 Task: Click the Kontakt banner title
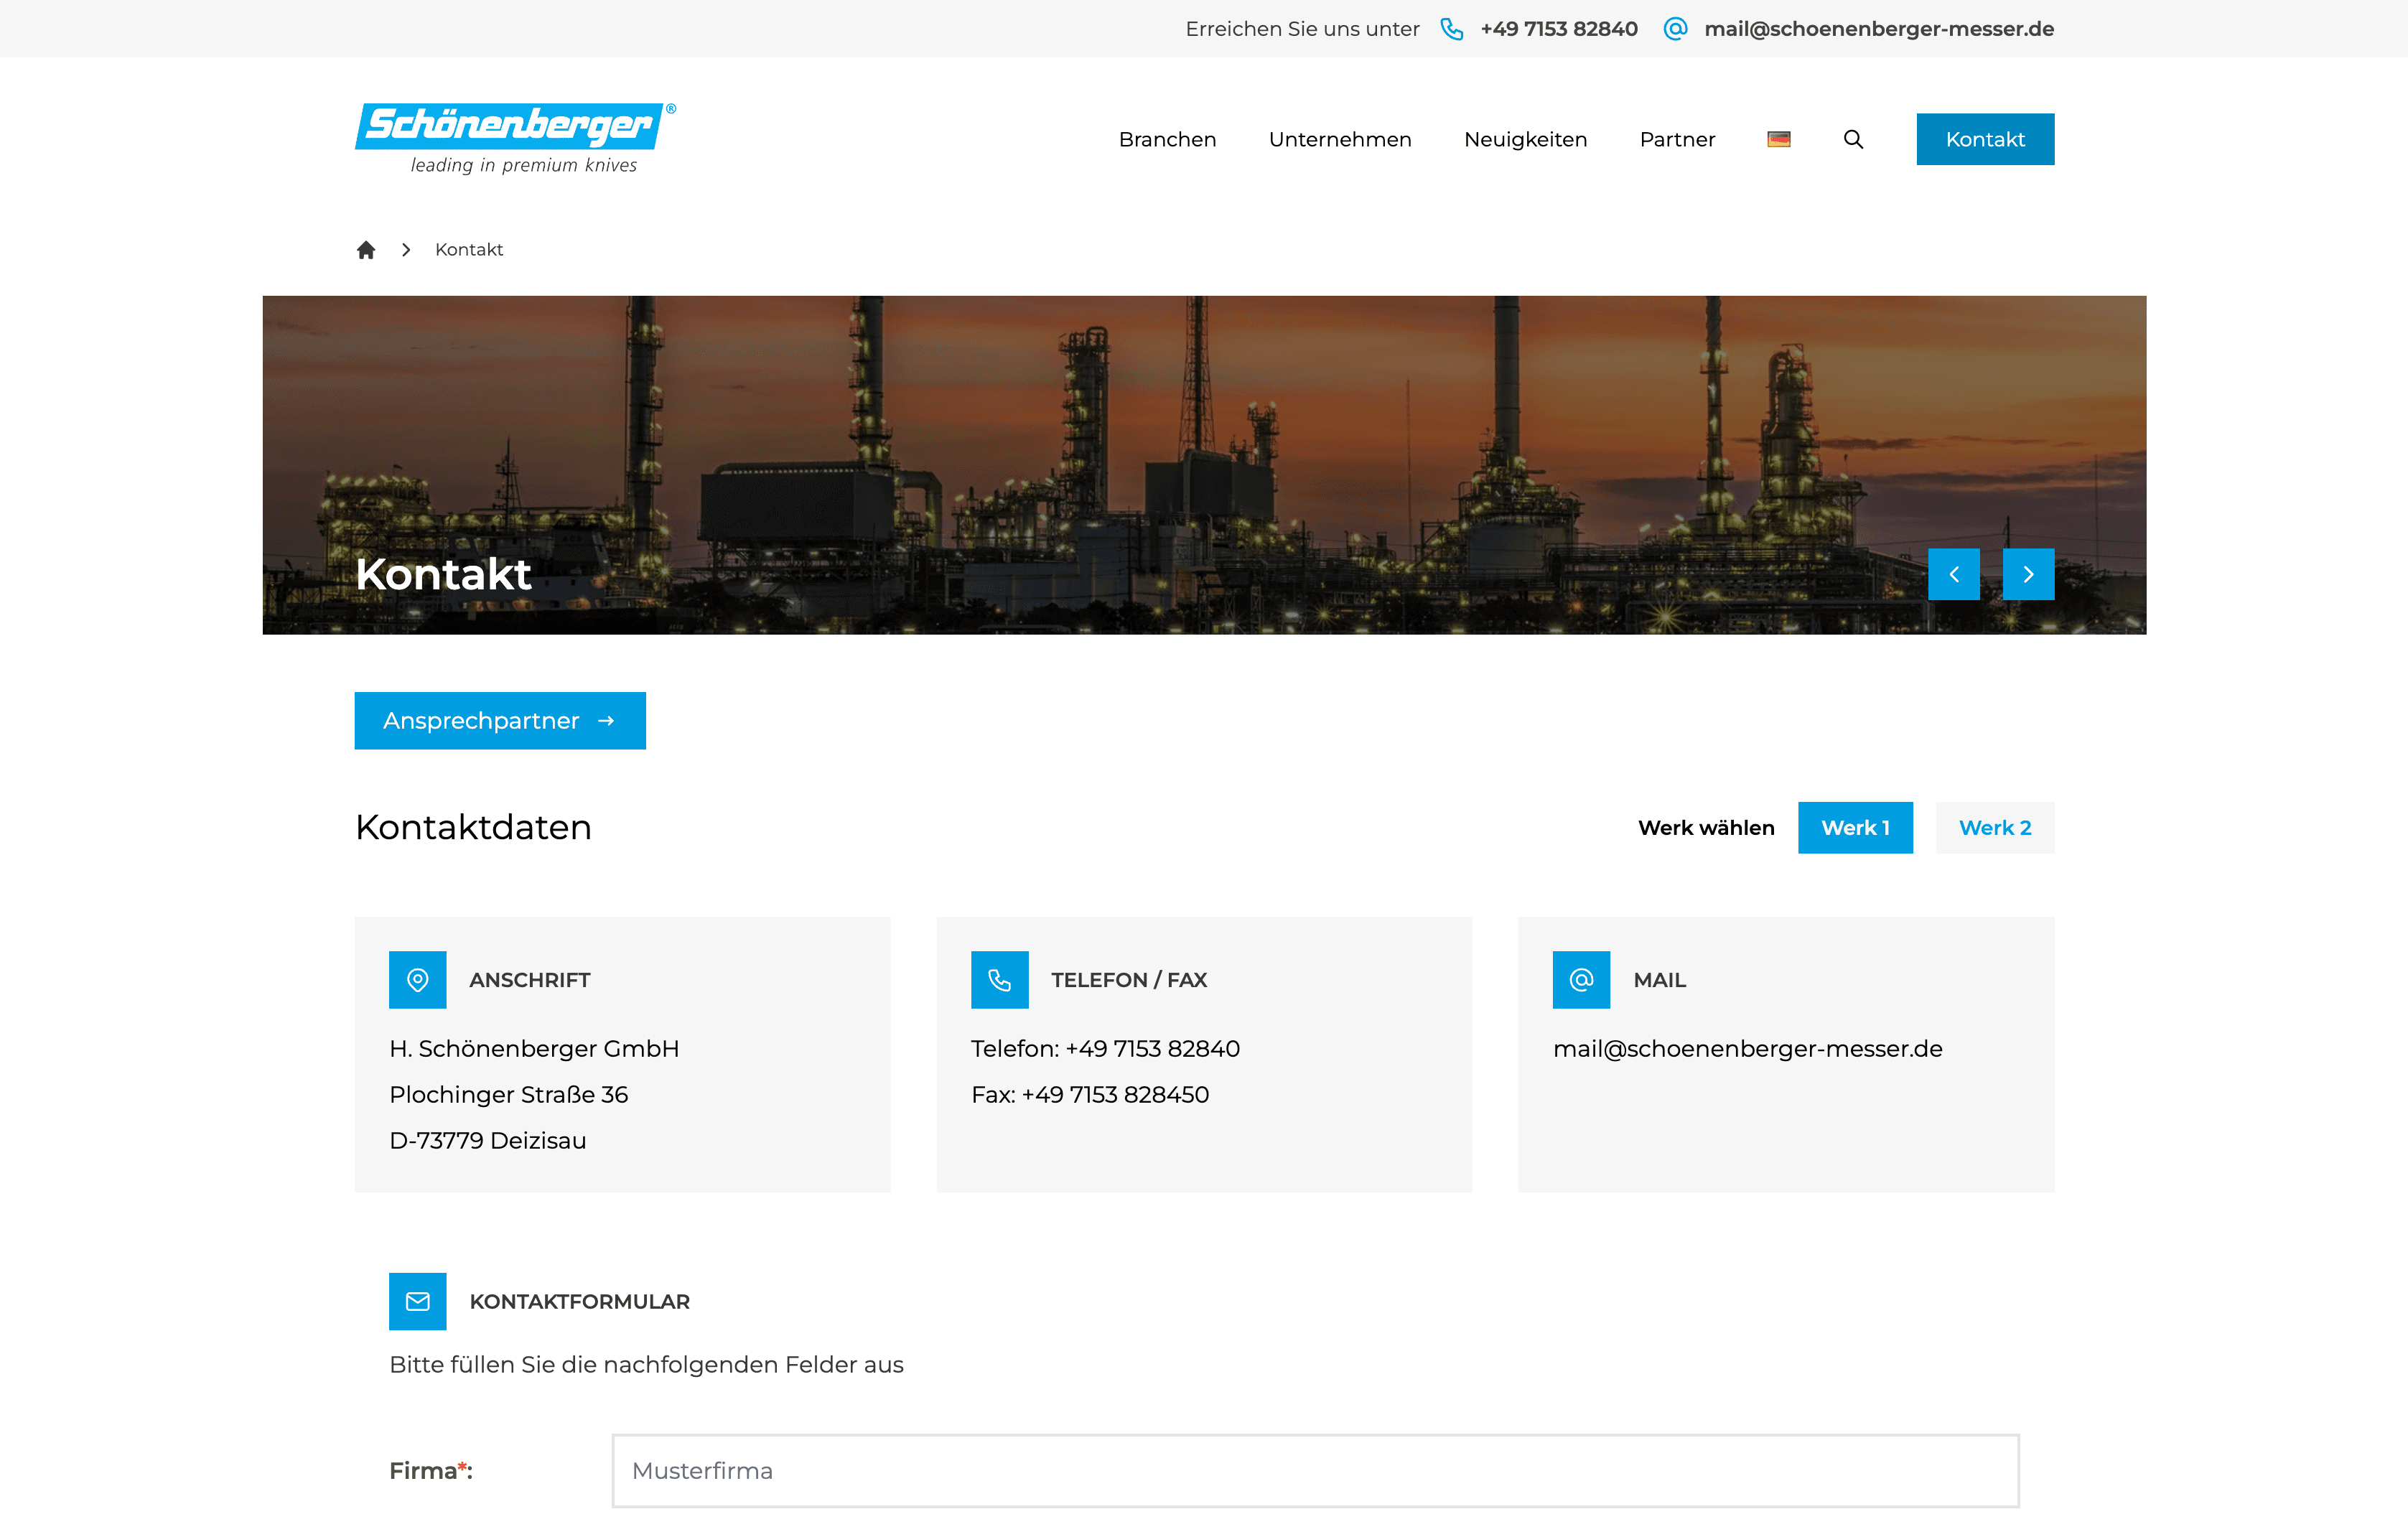(443, 574)
